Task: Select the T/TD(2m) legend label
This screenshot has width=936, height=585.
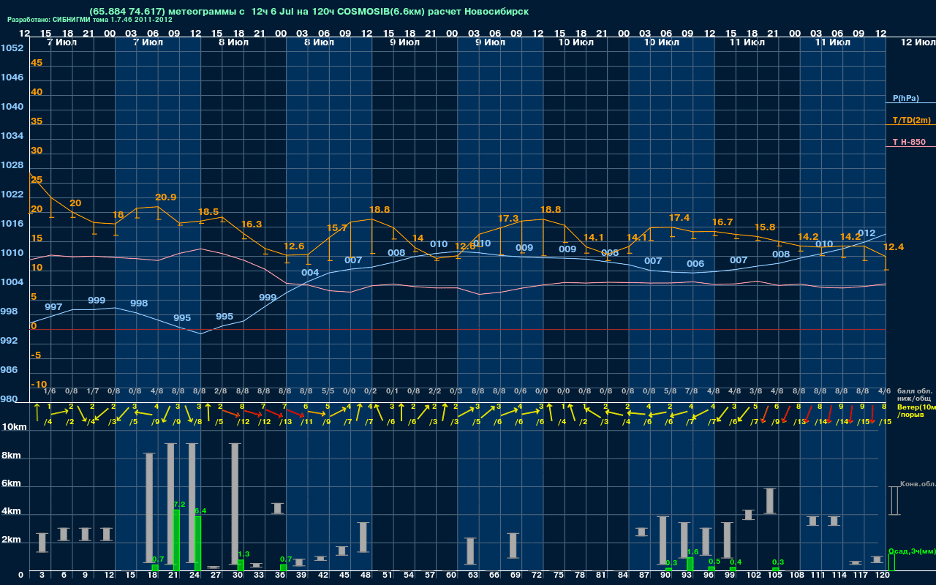Action: (910, 120)
